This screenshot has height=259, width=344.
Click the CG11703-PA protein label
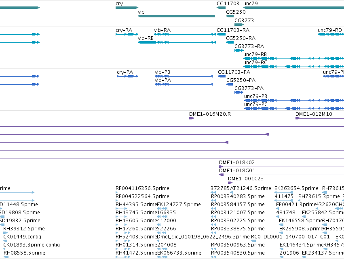[x=234, y=72]
